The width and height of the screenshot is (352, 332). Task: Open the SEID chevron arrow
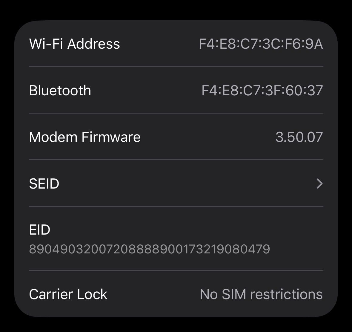pos(319,183)
